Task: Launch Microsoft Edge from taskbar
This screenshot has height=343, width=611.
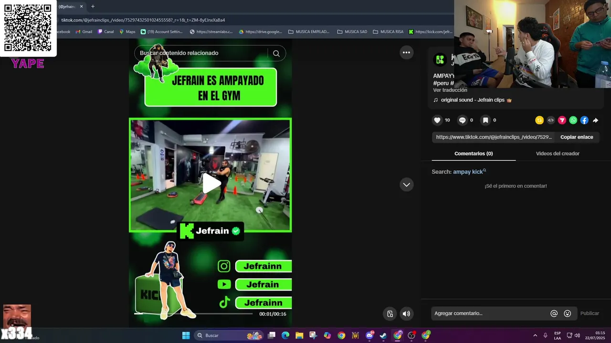Action: click(x=285, y=335)
